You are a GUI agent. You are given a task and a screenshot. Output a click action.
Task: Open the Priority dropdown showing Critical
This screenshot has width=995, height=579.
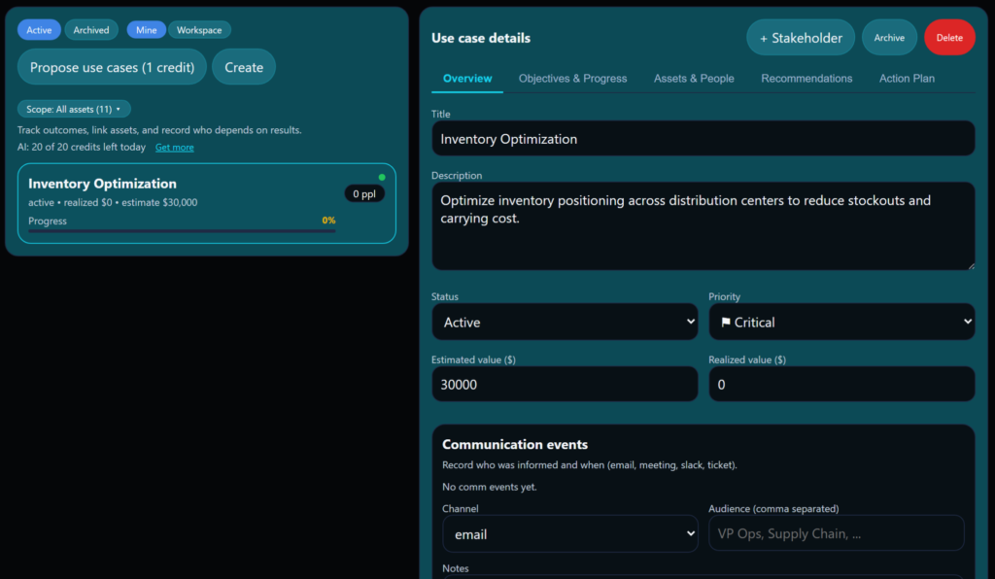tap(841, 323)
